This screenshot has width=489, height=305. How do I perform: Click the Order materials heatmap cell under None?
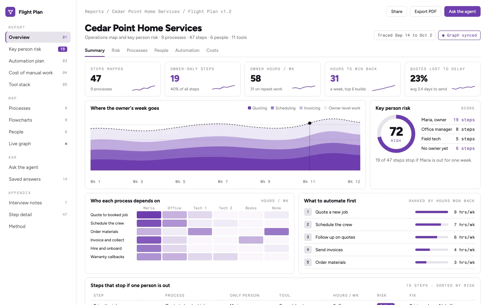click(277, 232)
